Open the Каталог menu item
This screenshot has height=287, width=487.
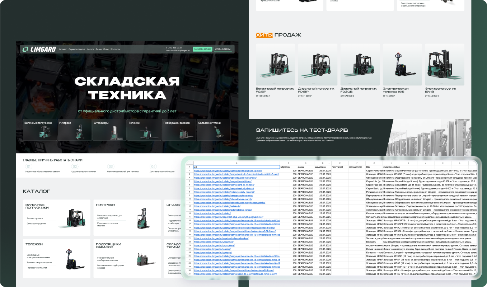coord(63,49)
